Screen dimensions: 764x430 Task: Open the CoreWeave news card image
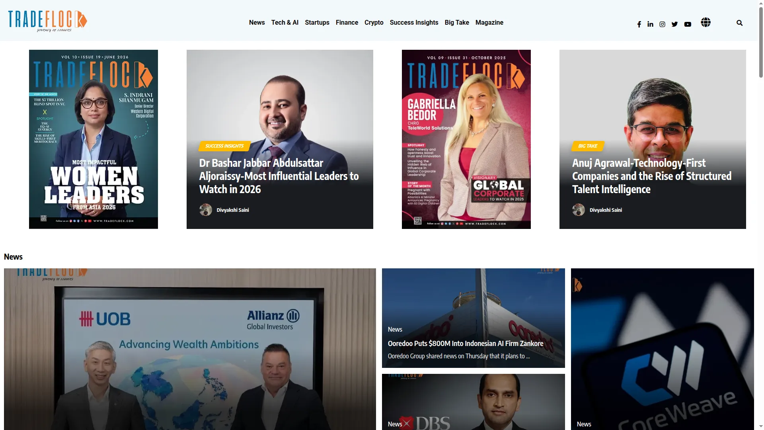tap(663, 349)
